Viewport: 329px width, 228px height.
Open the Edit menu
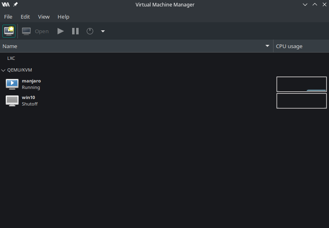click(x=25, y=17)
